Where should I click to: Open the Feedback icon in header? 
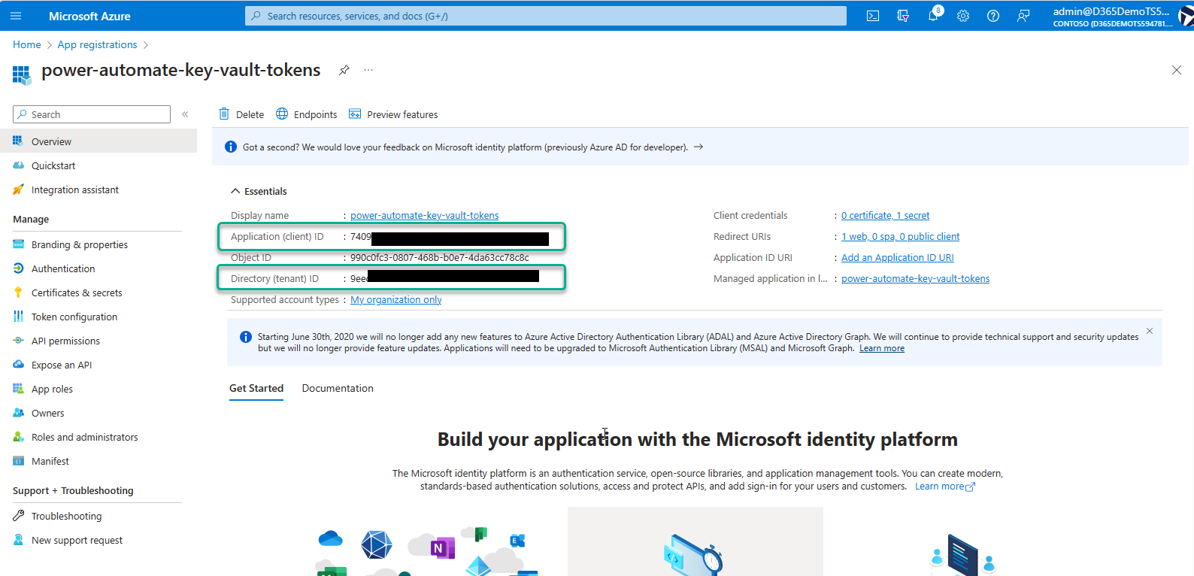point(1023,16)
